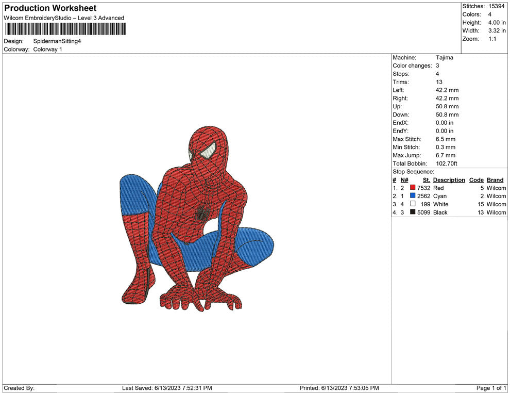The height and width of the screenshot is (393, 510).
Task: Click the stitch count '5099' in Black row
Action: coord(424,212)
